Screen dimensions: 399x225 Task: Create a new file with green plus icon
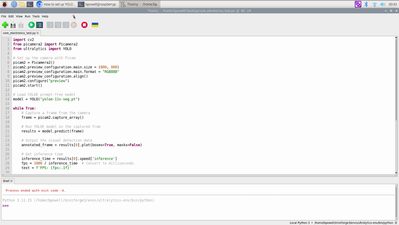click(x=5, y=25)
